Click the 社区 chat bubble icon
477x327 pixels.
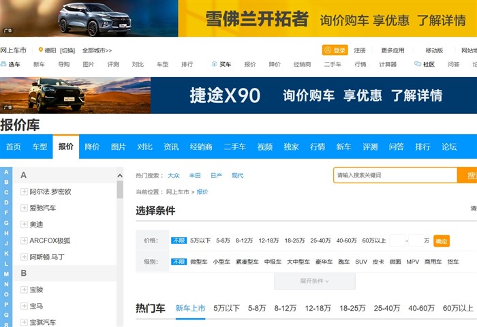click(418, 64)
